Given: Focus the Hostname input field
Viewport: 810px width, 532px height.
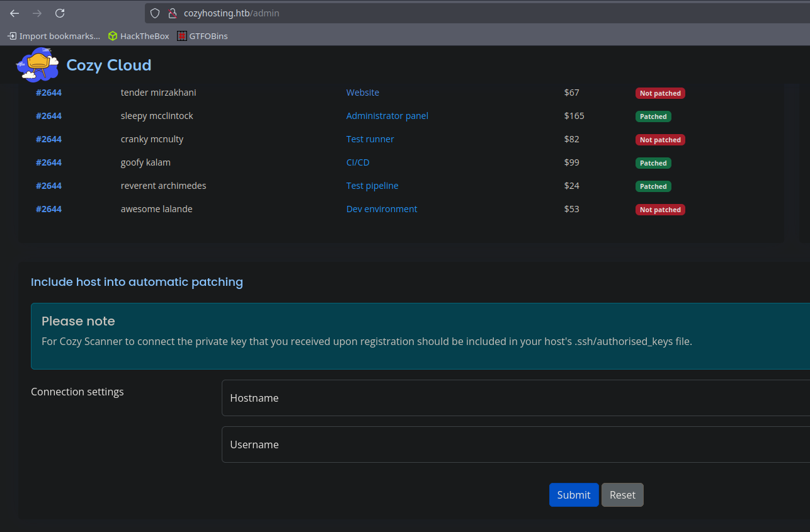Looking at the screenshot, I should pos(516,398).
